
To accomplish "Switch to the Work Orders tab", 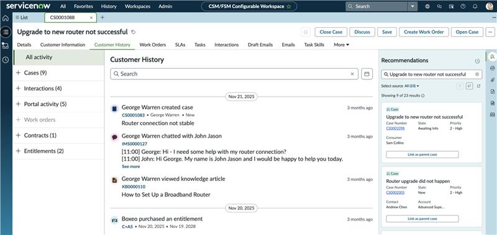I will point(153,45).
